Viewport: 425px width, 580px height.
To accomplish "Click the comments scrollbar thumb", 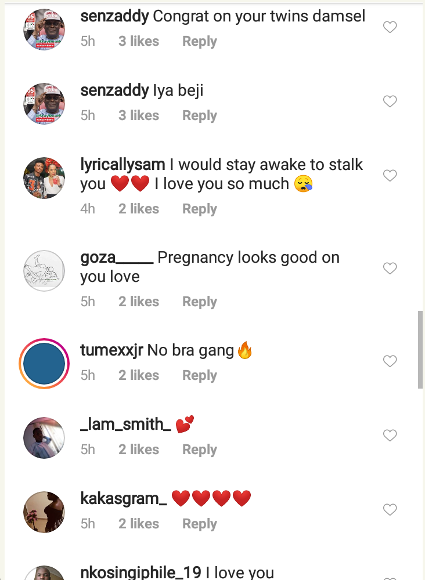I will (x=420, y=350).
